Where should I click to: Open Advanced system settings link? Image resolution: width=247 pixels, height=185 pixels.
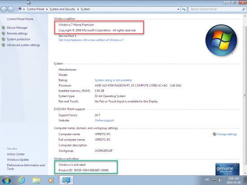pos(23,45)
